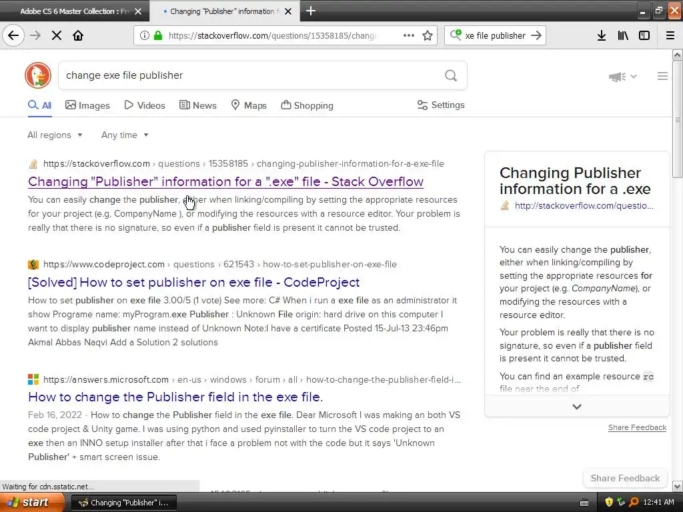Go back to the previous page
683x512 pixels.
pyautogui.click(x=13, y=35)
